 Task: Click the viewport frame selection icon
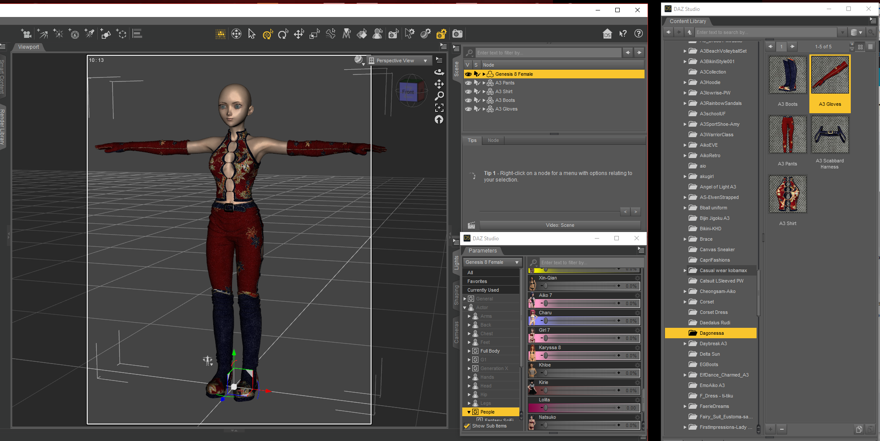click(x=439, y=108)
